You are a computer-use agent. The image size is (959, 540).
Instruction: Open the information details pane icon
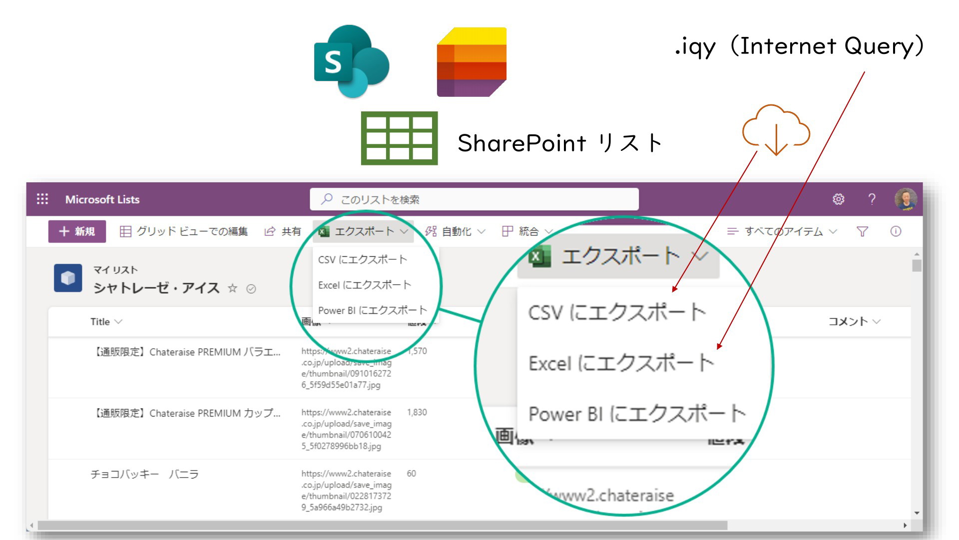coord(896,231)
